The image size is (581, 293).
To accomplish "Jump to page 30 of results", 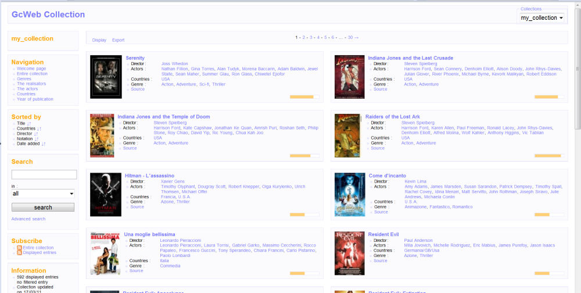I will [x=350, y=37].
